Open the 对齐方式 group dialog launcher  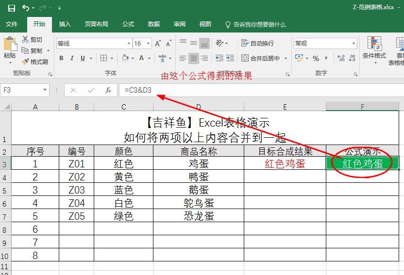tap(287, 75)
